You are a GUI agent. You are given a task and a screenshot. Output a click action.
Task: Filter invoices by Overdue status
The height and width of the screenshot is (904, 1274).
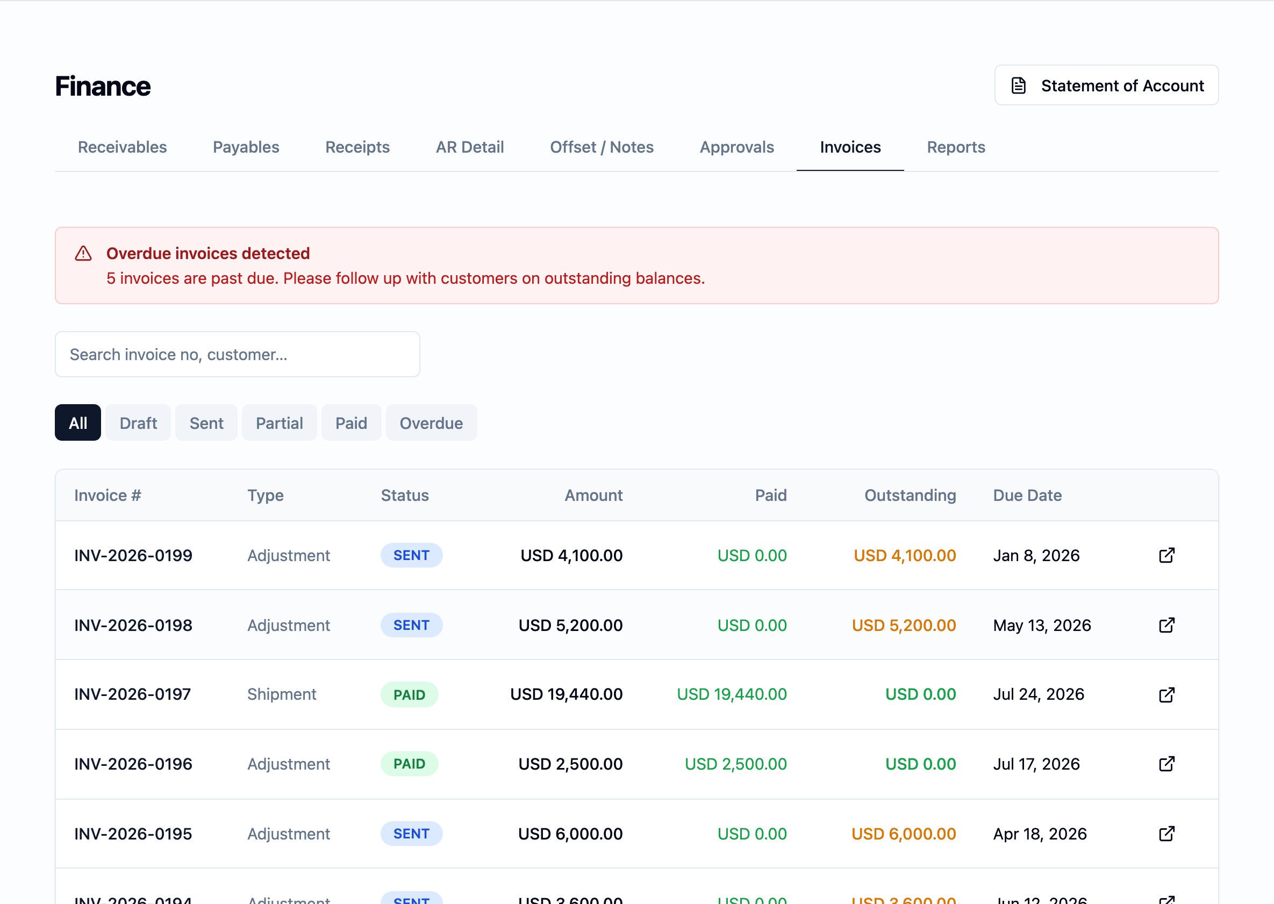pyautogui.click(x=432, y=422)
